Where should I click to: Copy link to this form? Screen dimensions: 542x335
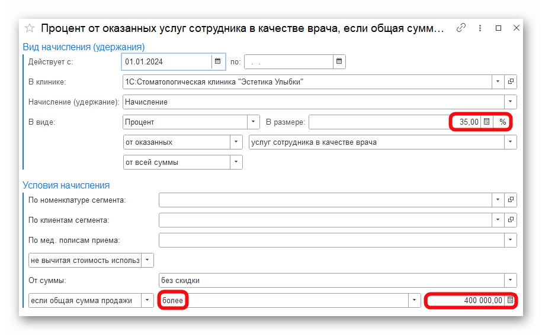461,28
